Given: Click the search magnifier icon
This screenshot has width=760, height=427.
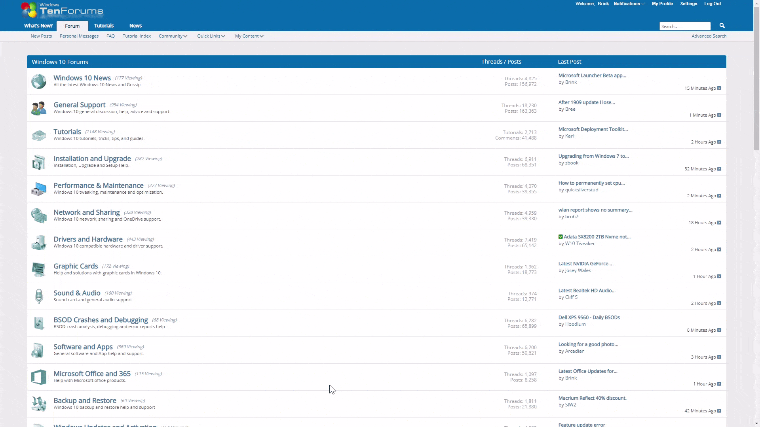Looking at the screenshot, I should click(722, 26).
